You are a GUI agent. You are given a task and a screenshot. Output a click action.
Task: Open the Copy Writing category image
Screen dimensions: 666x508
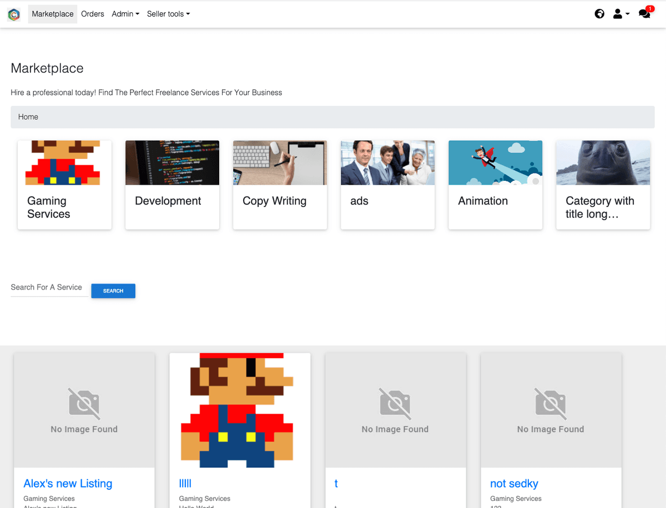280,162
